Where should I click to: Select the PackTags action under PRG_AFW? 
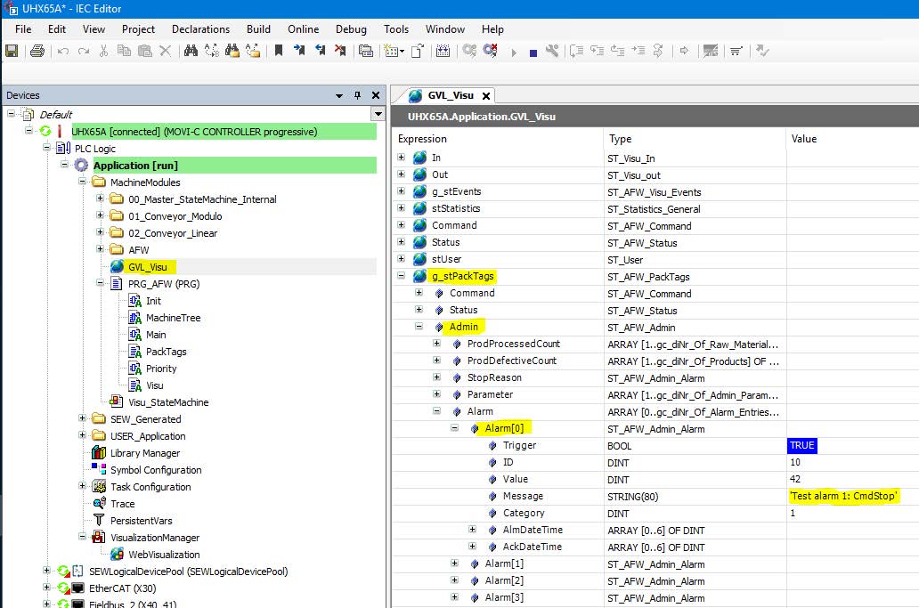(x=166, y=352)
